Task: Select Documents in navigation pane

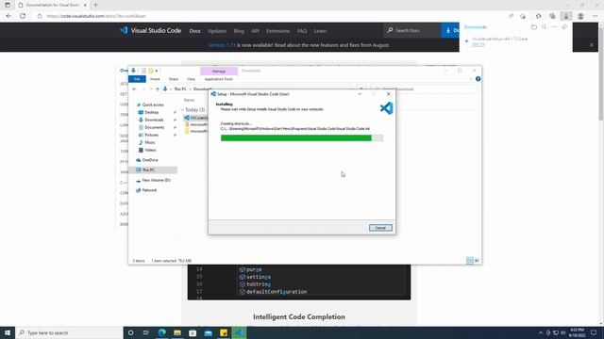Action: coord(155,127)
